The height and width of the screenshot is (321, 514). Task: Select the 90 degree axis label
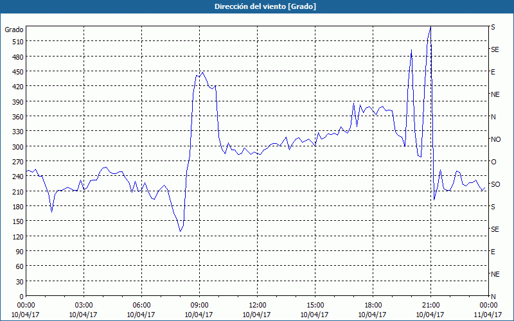pos(19,252)
